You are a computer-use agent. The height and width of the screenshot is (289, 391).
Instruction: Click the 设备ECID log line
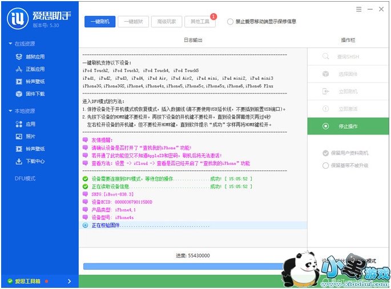[x=122, y=202]
